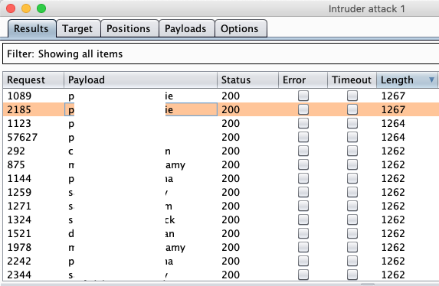Viewport: 439px width, 286px height.
Task: Sort by the Timeout column header
Action: click(x=352, y=80)
